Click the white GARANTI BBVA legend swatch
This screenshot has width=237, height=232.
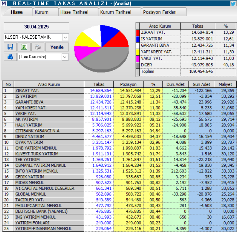[138, 45]
